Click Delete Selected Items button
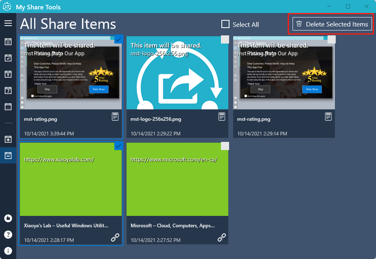Image resolution: width=376 pixels, height=259 pixels. click(332, 24)
